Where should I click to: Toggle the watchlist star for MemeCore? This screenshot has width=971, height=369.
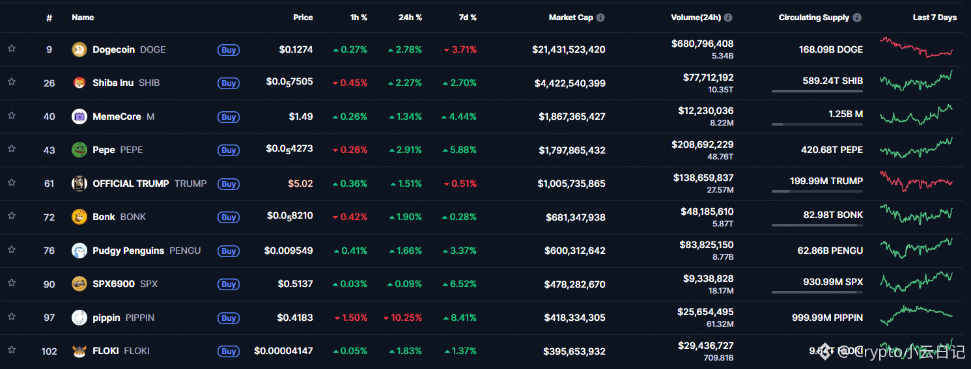tap(12, 115)
